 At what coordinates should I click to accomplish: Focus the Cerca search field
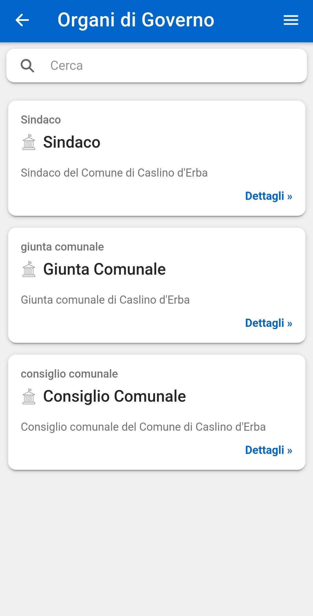156,66
